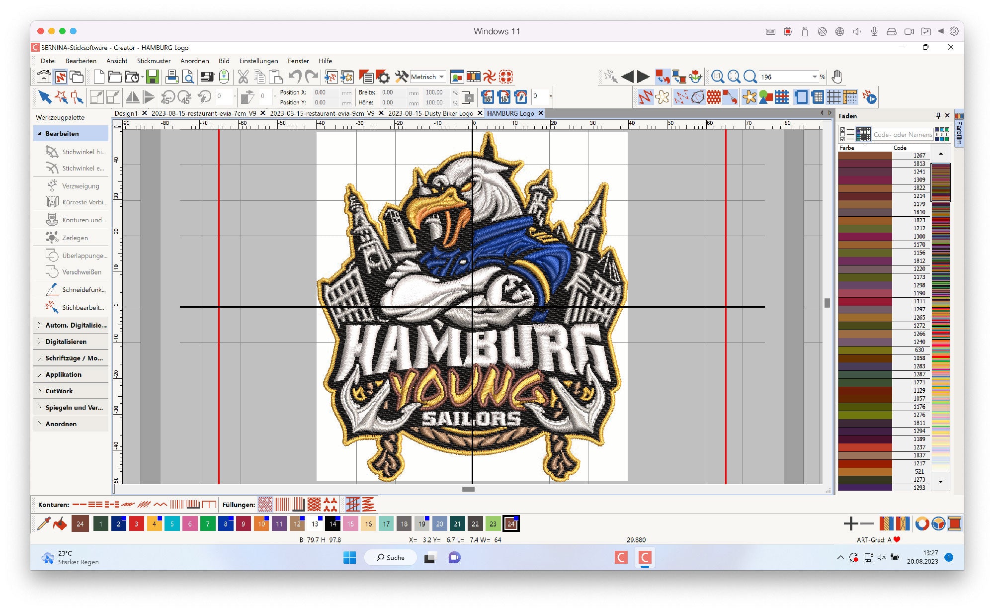994x610 pixels.
Task: Open the Windows Start button
Action: click(349, 557)
